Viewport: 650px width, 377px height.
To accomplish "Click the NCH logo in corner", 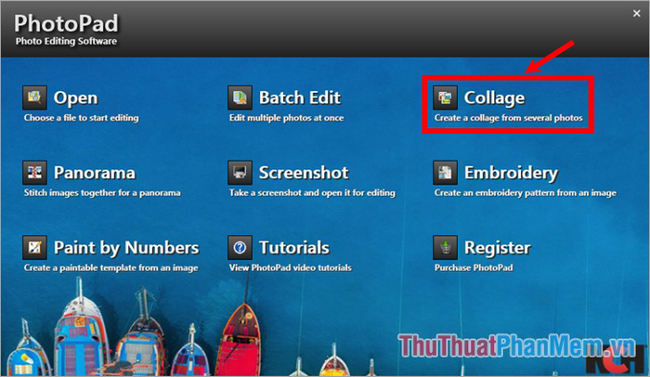I will point(615,361).
